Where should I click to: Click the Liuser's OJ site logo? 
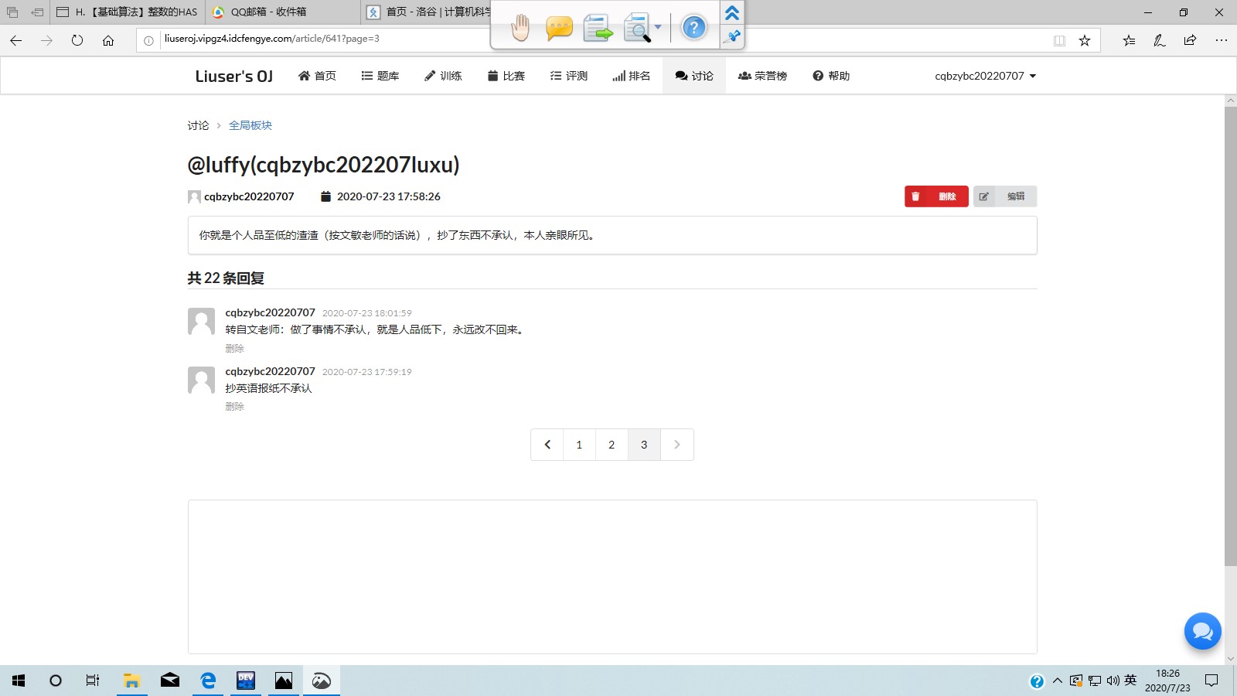coord(233,76)
